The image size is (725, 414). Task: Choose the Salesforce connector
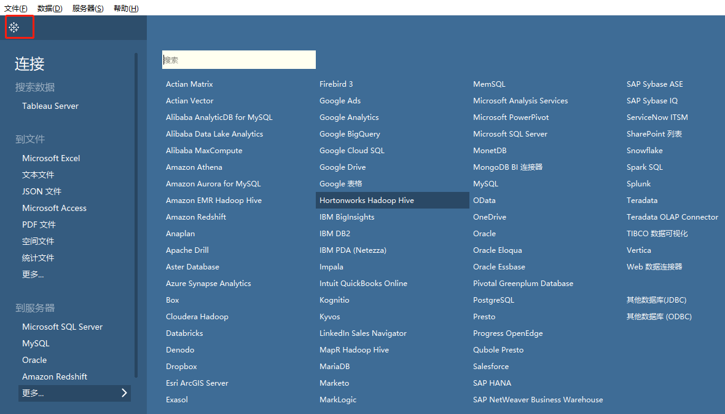point(491,366)
